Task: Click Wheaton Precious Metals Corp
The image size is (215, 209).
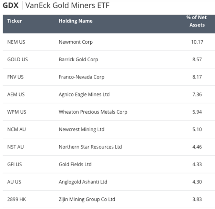Action: 93,112
